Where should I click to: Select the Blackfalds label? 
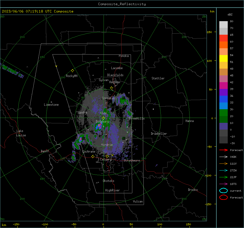point(115,75)
